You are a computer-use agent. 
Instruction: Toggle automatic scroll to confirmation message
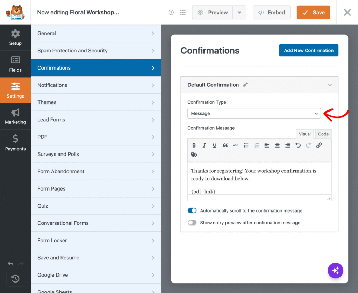(x=192, y=210)
